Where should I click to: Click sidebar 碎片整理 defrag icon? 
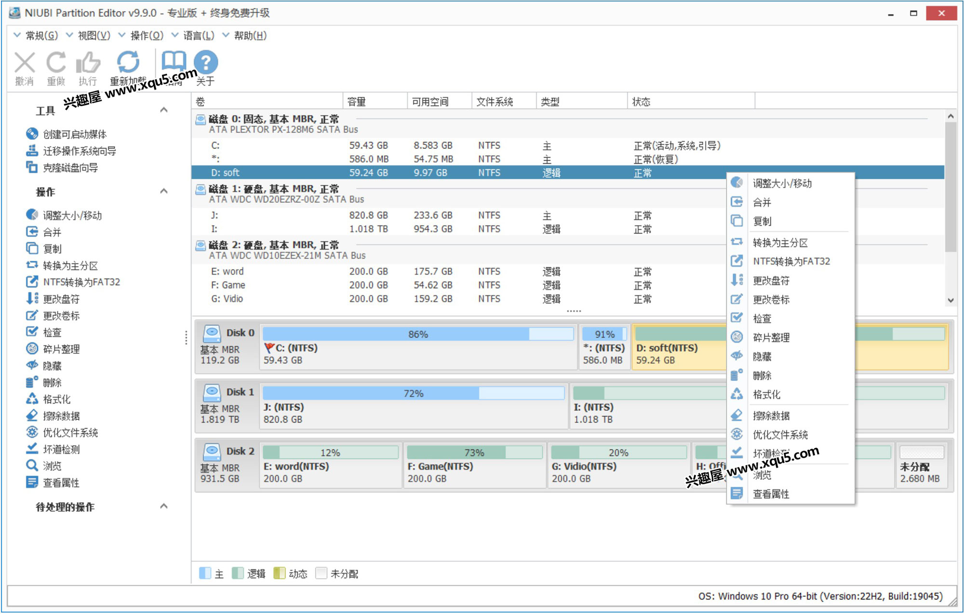click(32, 349)
